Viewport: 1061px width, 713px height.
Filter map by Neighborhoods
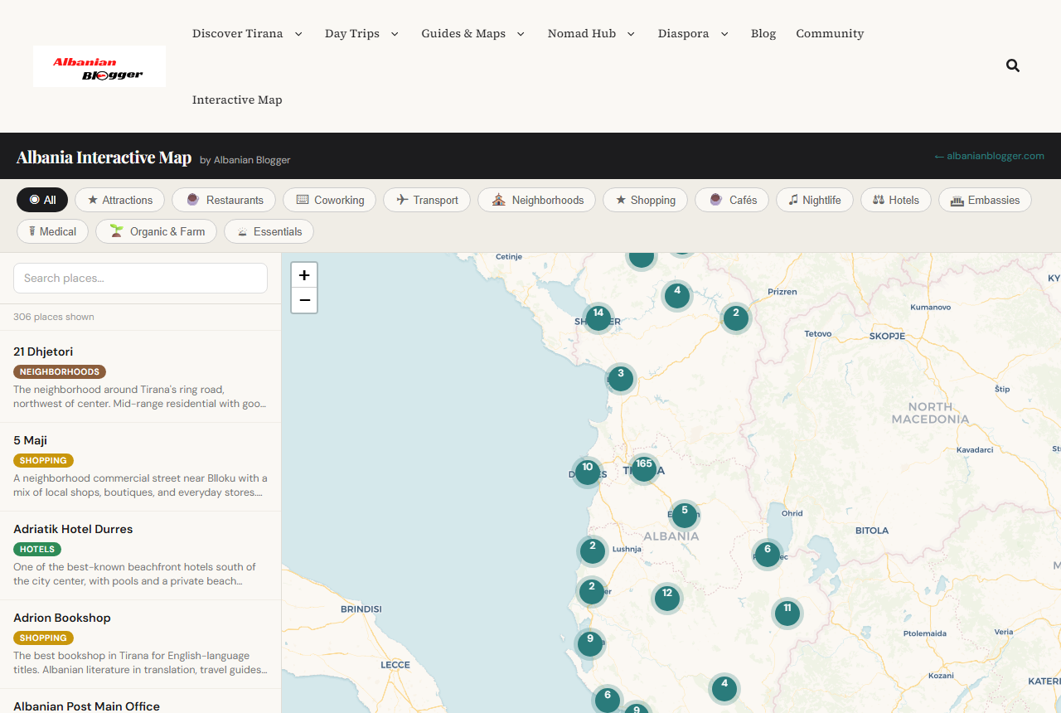[536, 200]
